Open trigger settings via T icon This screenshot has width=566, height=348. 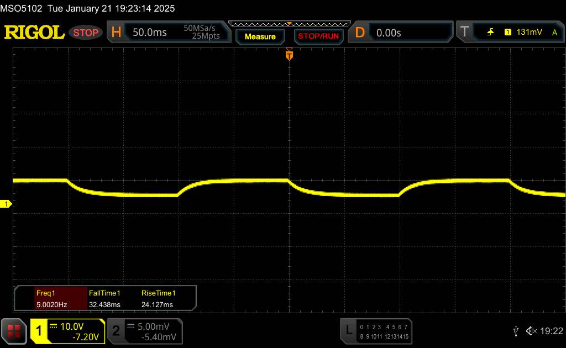click(464, 33)
